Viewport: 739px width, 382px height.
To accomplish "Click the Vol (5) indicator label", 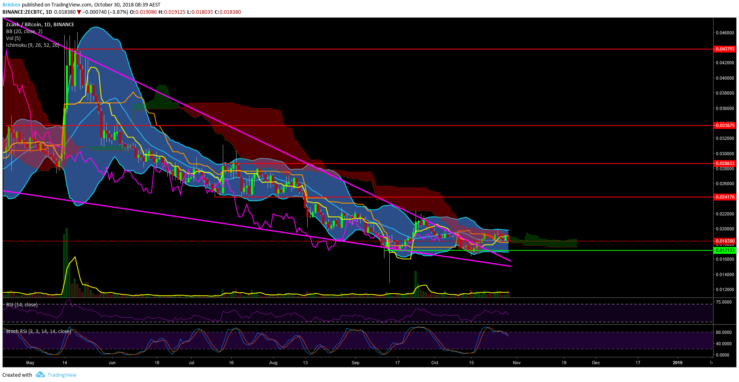I will click(x=13, y=38).
